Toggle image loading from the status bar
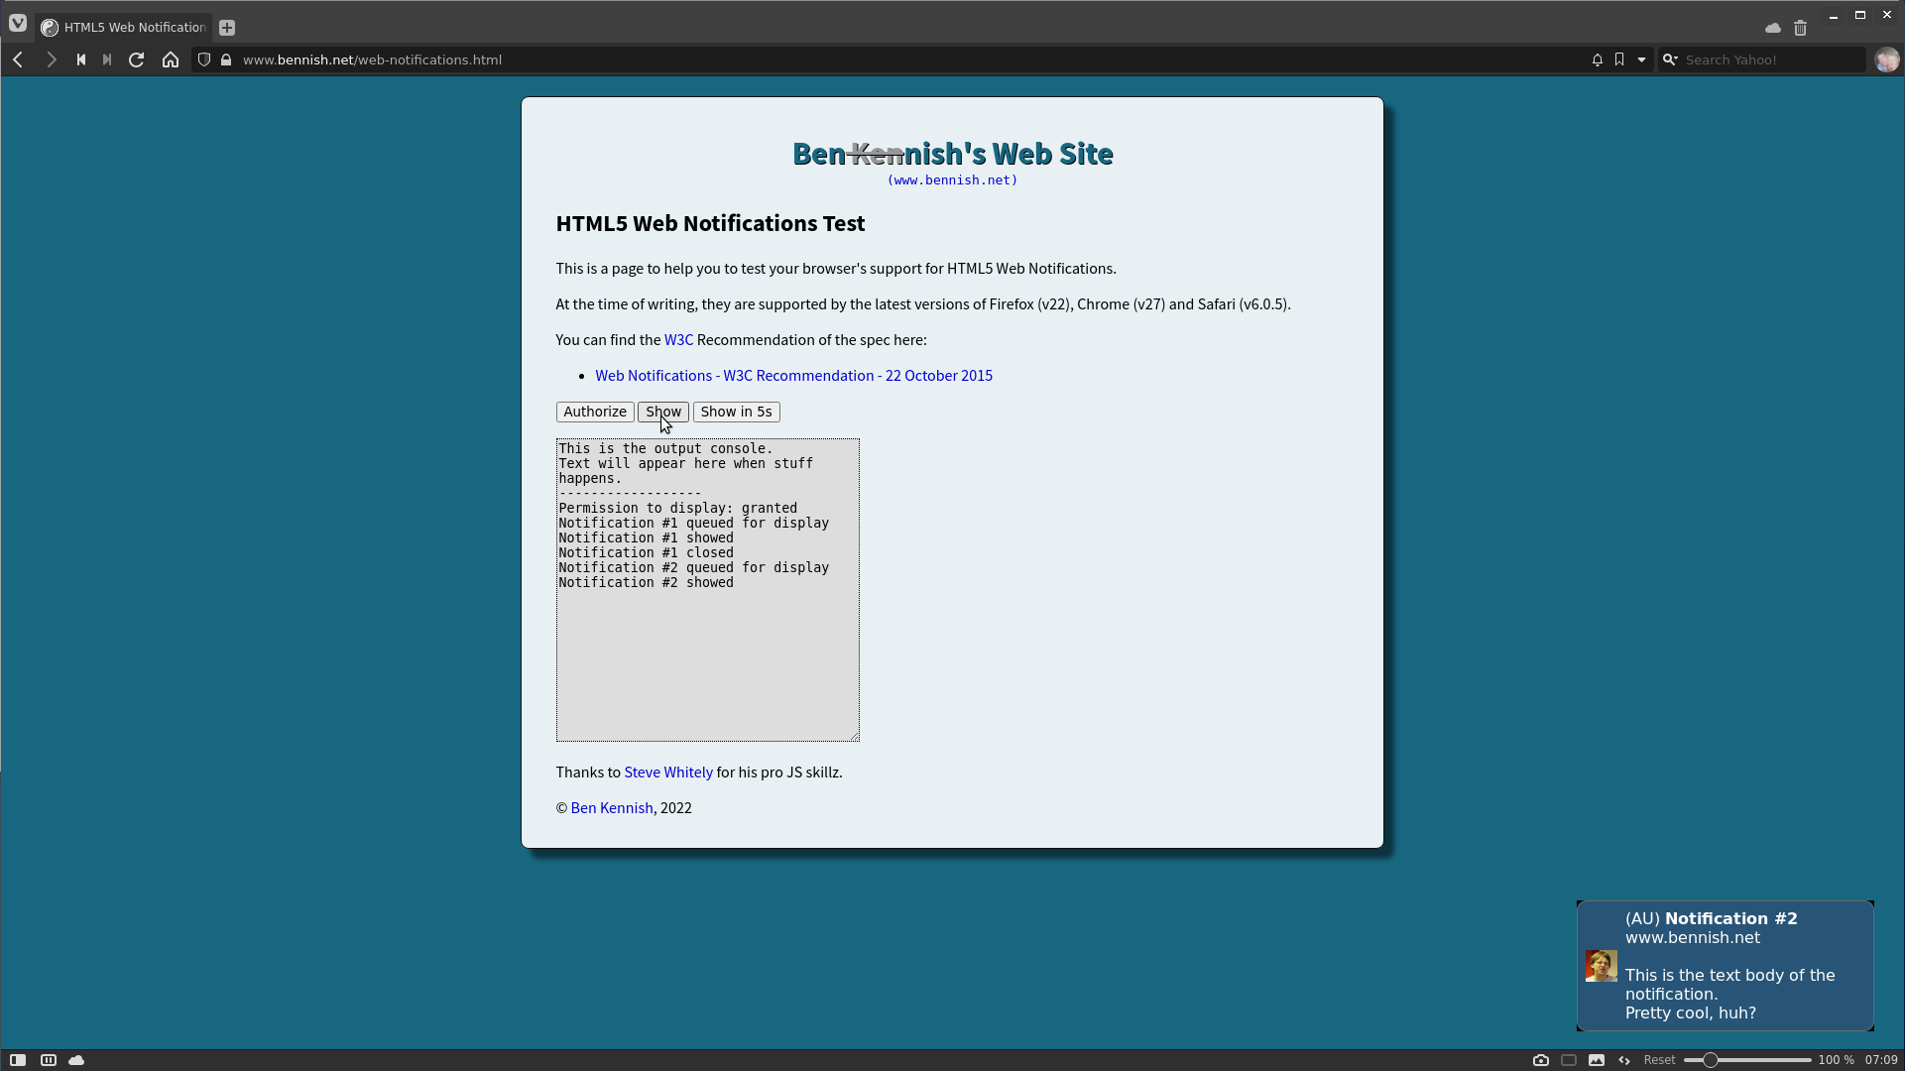Image resolution: width=1905 pixels, height=1071 pixels. click(x=1597, y=1060)
